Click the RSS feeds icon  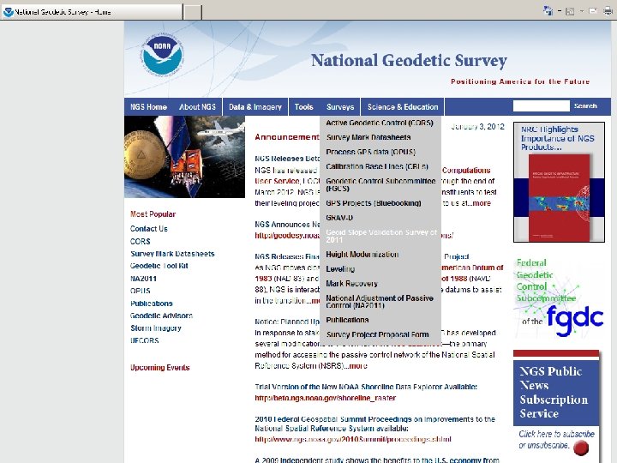click(x=569, y=11)
